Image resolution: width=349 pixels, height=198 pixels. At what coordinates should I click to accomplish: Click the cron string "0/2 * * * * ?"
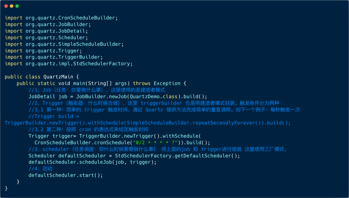coord(155,143)
